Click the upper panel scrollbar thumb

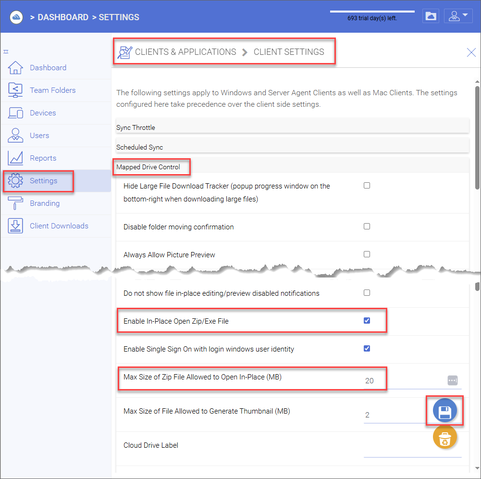(477, 138)
